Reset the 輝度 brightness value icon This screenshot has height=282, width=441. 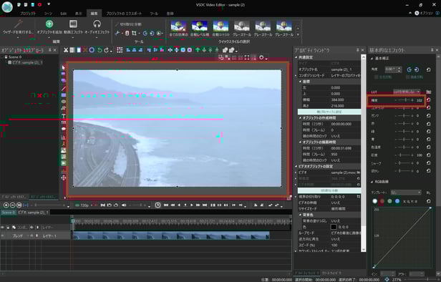click(428, 100)
